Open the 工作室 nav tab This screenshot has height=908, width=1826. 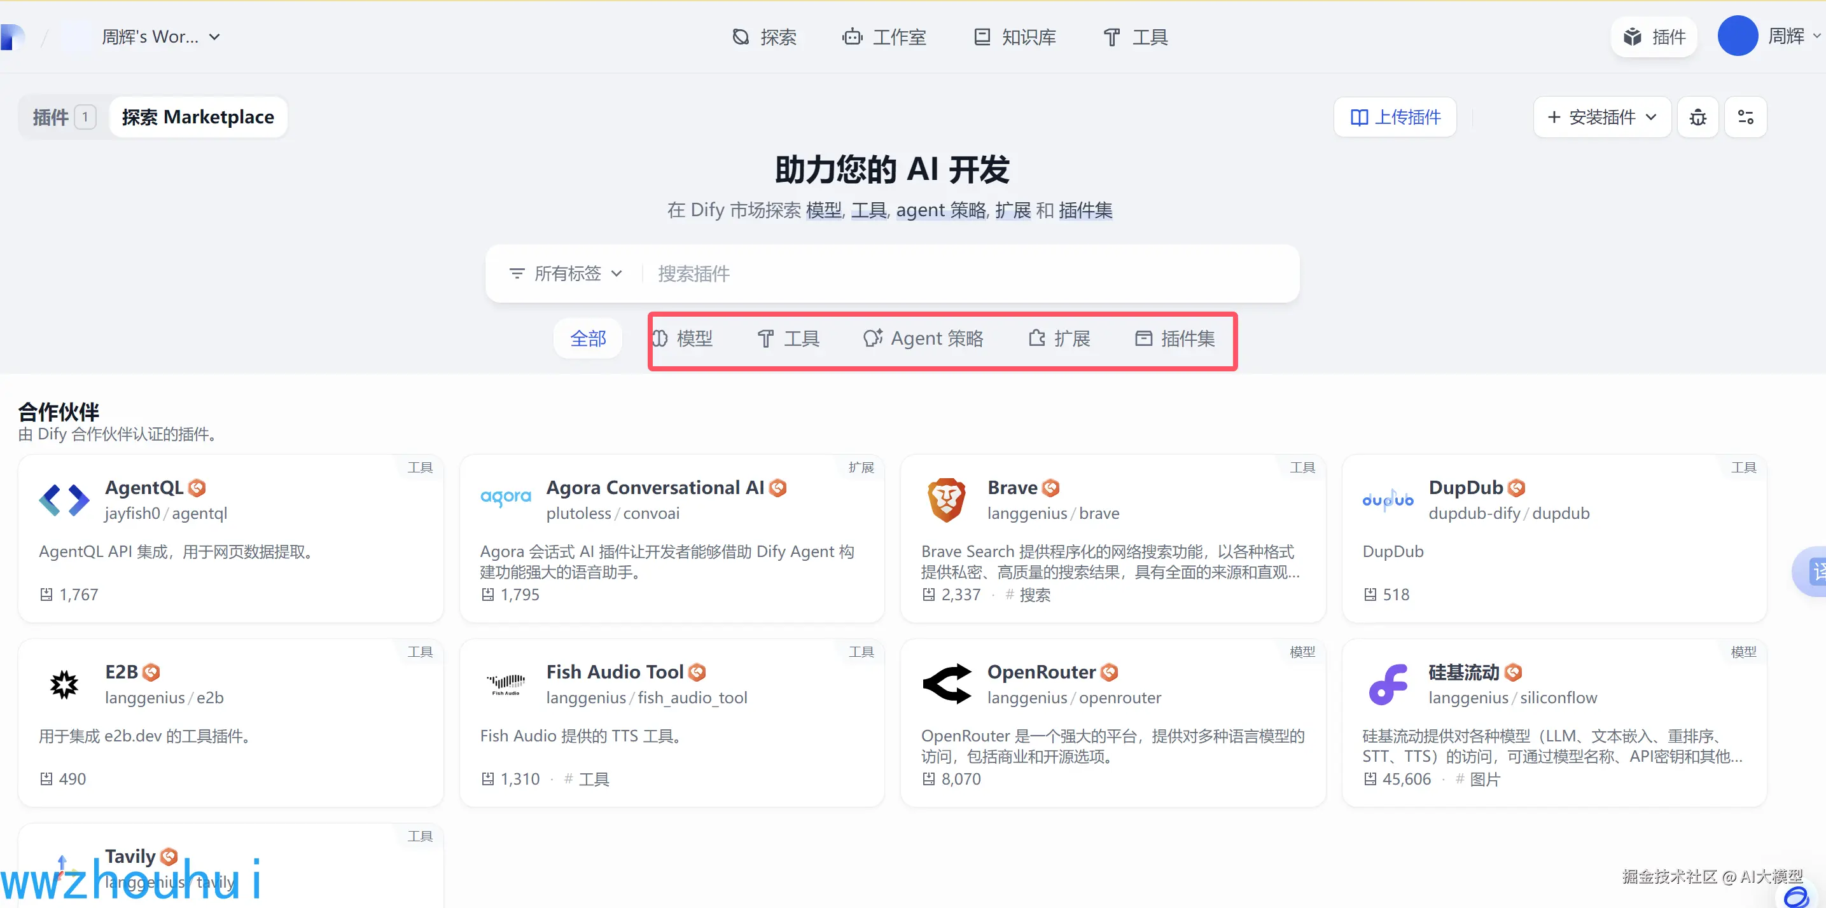coord(884,37)
